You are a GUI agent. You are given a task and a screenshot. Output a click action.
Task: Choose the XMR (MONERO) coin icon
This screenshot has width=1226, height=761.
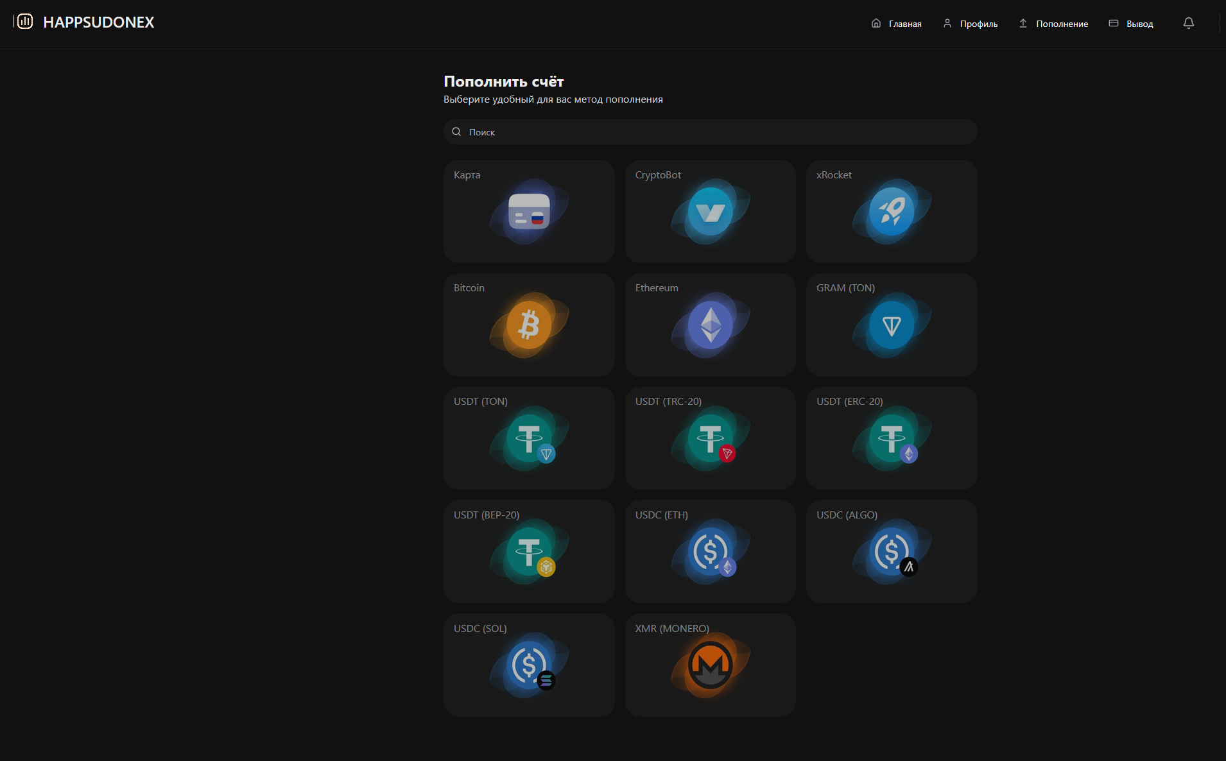click(x=711, y=665)
